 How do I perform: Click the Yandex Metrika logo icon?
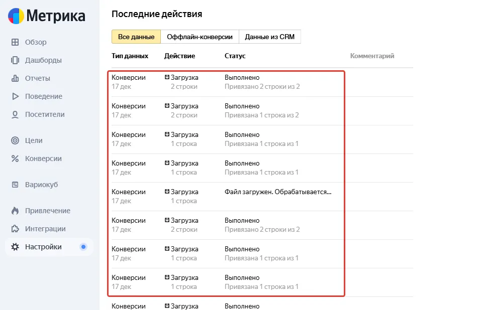coord(16,16)
